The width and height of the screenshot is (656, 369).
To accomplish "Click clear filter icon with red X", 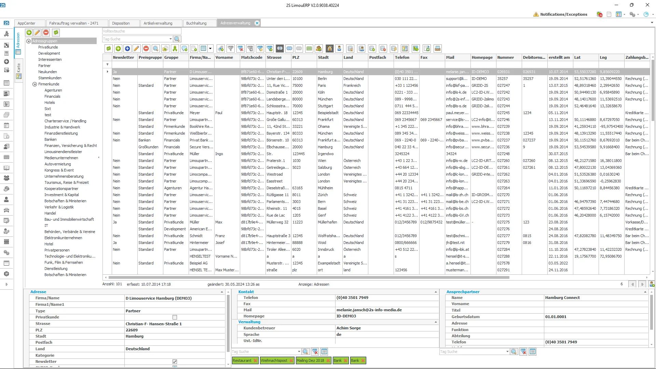I will [x=241, y=49].
